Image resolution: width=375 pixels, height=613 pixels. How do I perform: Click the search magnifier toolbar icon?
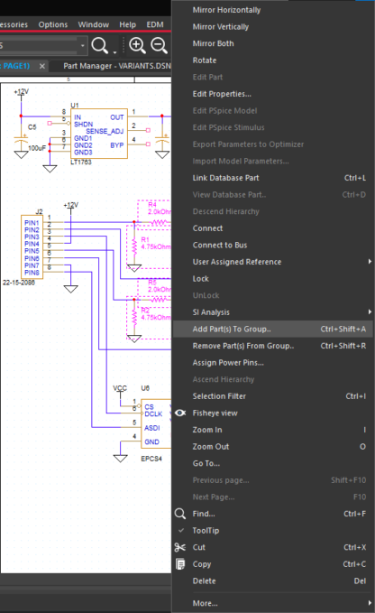tap(100, 45)
